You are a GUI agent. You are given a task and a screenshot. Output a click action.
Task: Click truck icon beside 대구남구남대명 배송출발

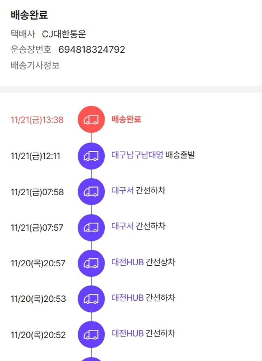coord(91,156)
